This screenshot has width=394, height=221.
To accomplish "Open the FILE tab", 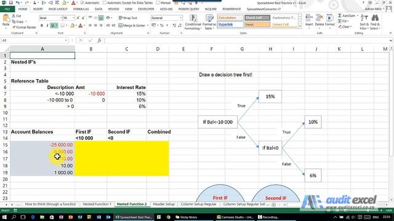I will pyautogui.click(x=7, y=9).
